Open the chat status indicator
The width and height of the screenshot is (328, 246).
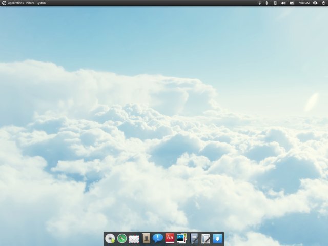(x=315, y=3)
